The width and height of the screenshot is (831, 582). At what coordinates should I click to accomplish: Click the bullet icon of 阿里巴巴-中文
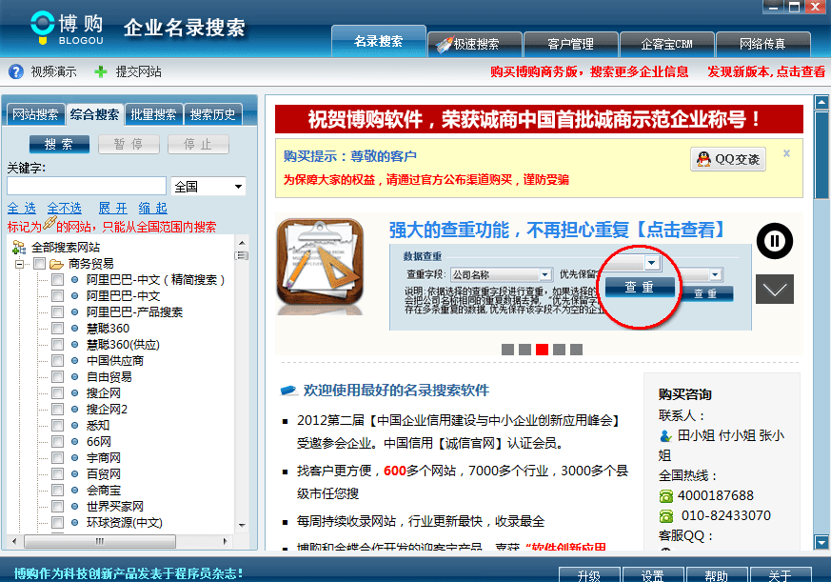(75, 296)
